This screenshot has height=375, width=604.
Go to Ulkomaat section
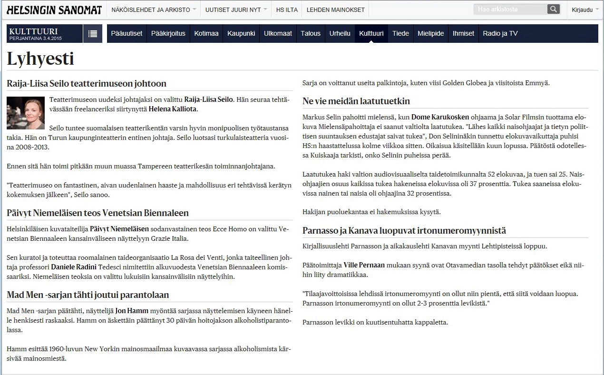(x=278, y=33)
